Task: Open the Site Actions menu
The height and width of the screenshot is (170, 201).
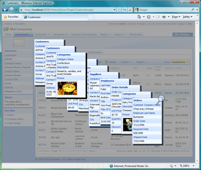Action: click(x=183, y=34)
